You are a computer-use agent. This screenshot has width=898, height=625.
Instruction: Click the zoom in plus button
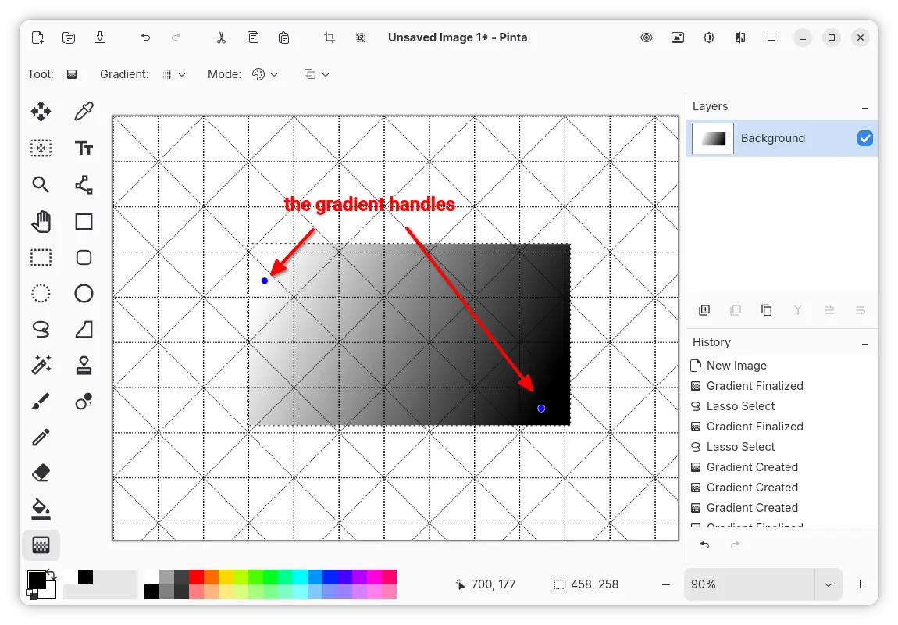coord(860,584)
